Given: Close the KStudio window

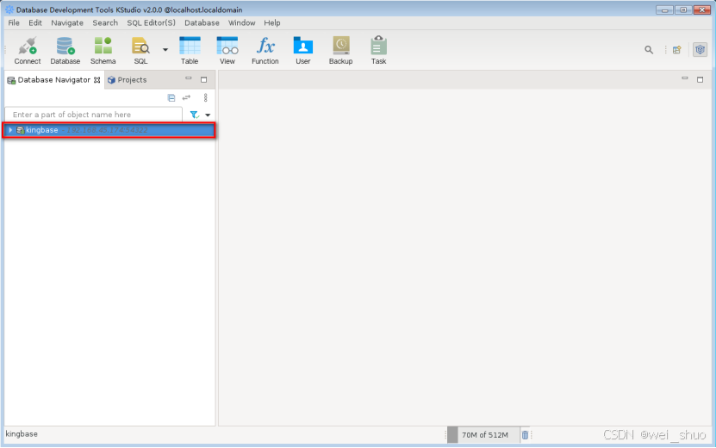Looking at the screenshot, I should pos(702,9).
